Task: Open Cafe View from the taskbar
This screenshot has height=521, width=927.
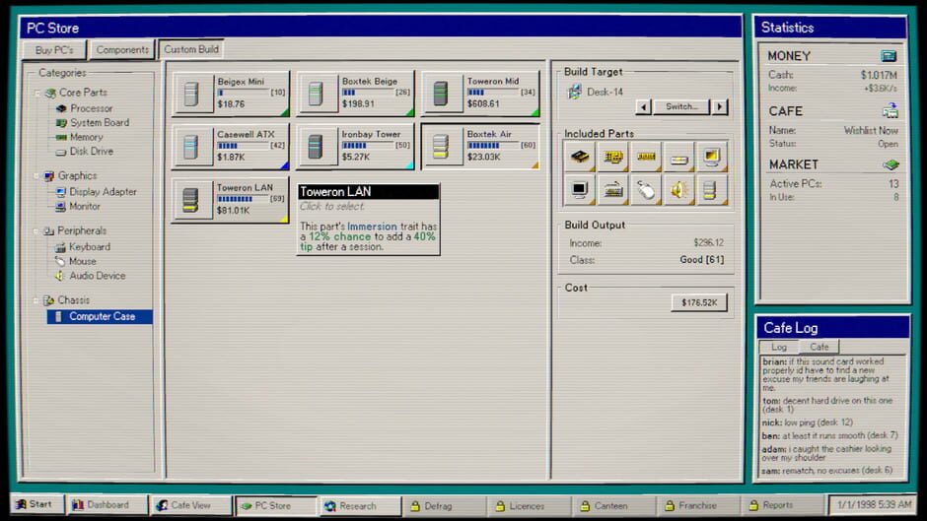Action: pyautogui.click(x=190, y=505)
